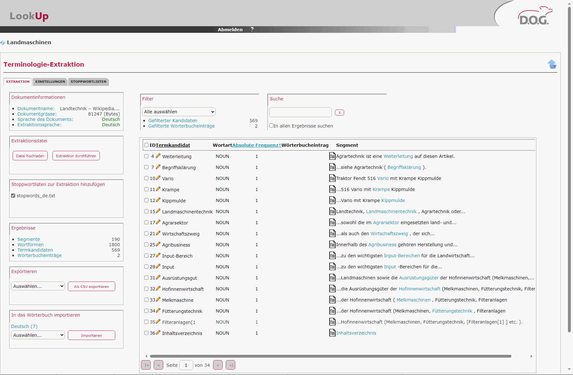The height and width of the screenshot is (375, 573).
Task: Open the 'Alle auswählen' filter dropdown
Action: [x=179, y=112]
